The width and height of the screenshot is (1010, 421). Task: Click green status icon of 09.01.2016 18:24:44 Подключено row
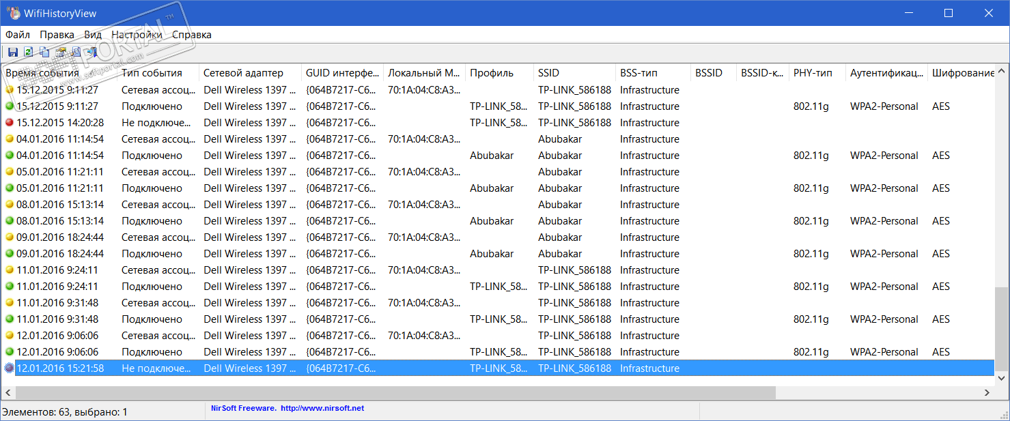pos(10,254)
